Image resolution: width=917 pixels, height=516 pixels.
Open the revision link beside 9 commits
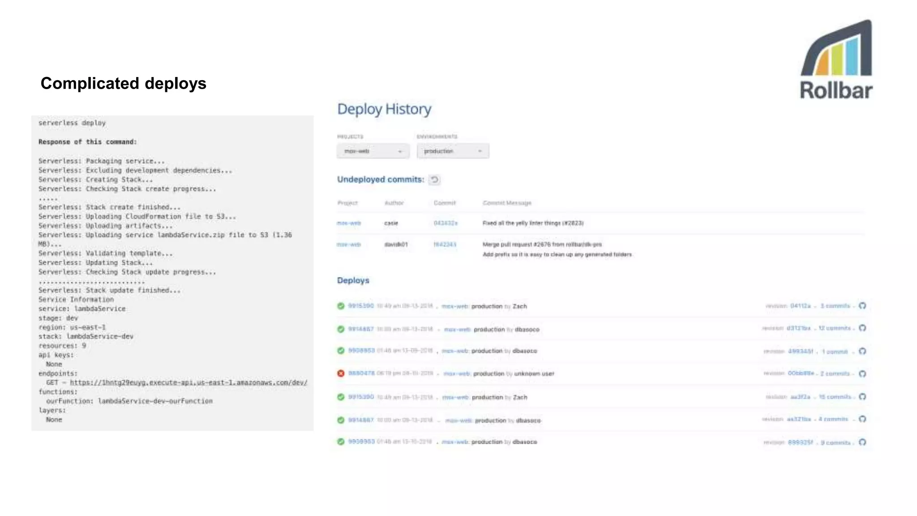pos(801,443)
